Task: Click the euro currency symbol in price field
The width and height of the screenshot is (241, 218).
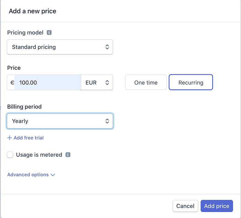Action: click(x=12, y=82)
